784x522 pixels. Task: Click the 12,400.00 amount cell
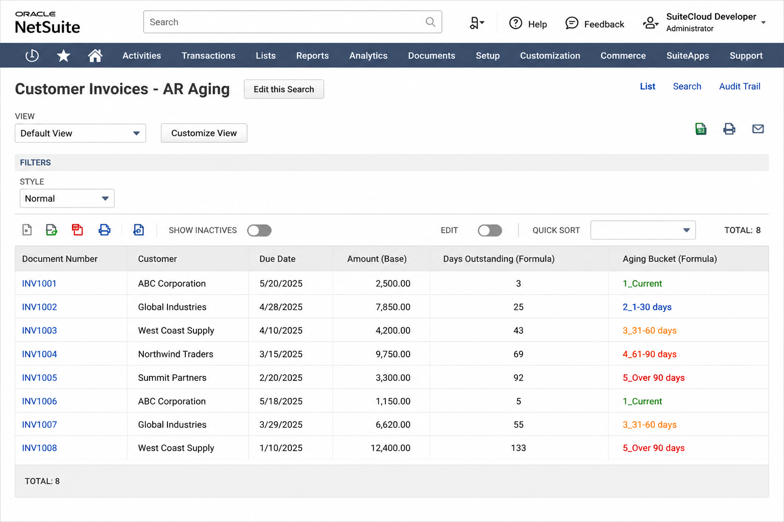pos(390,448)
